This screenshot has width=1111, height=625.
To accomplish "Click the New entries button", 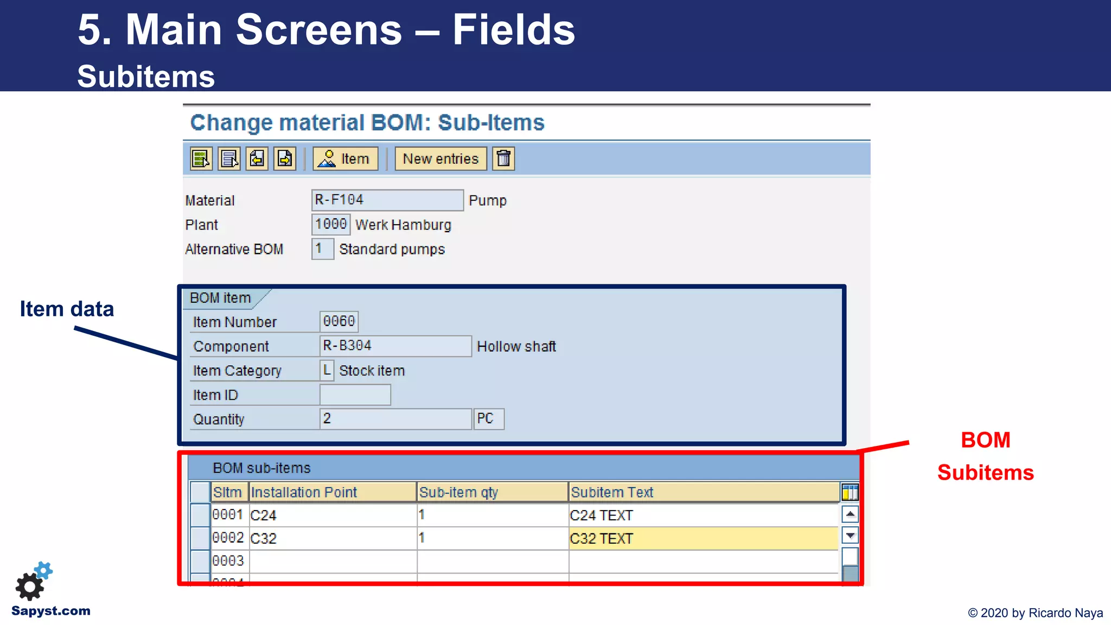I will click(440, 159).
